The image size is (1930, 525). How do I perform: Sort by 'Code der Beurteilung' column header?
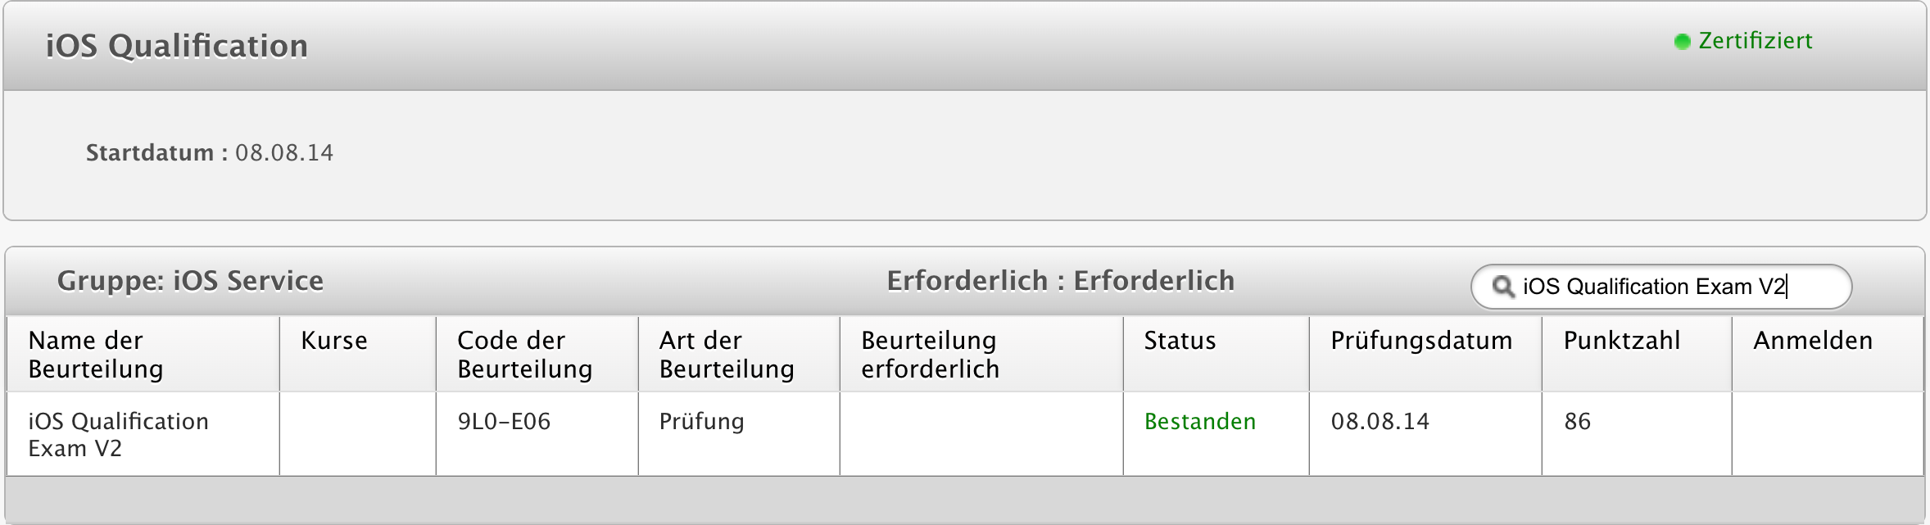(524, 355)
